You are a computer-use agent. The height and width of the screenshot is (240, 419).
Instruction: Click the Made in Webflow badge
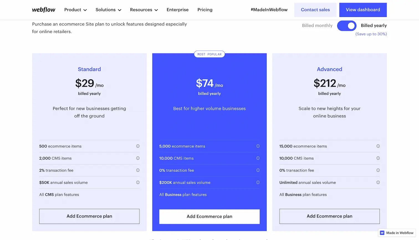397,233
